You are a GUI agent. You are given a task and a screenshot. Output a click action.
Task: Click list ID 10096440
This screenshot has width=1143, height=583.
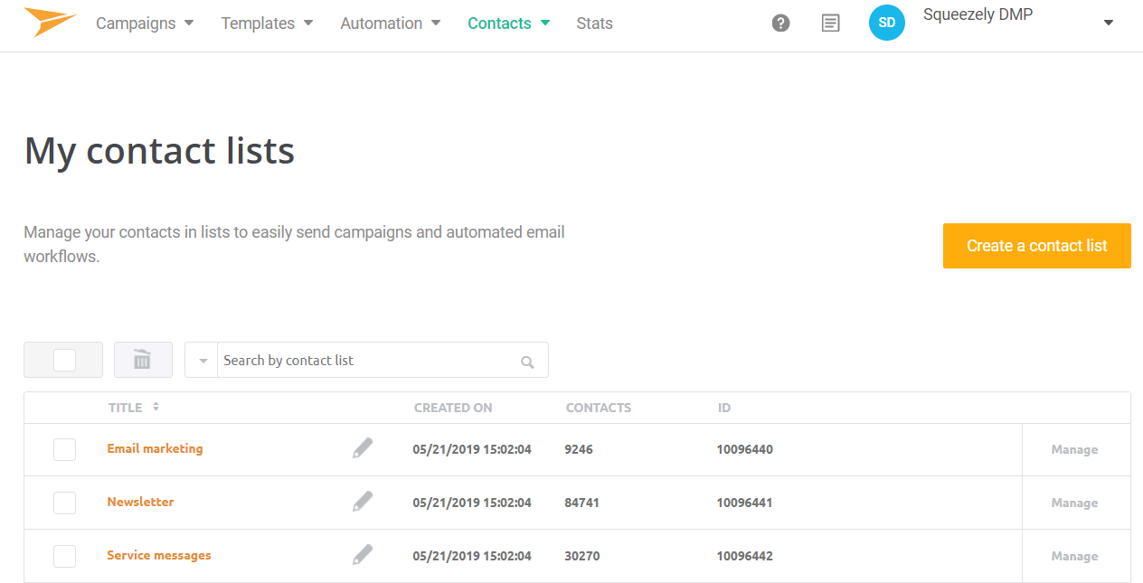coord(745,449)
